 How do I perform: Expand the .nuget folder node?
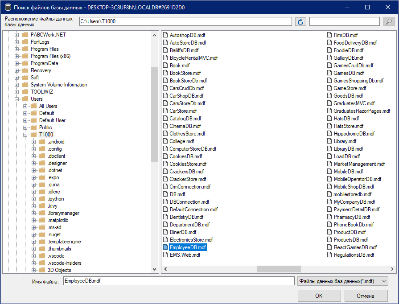coord(34,234)
